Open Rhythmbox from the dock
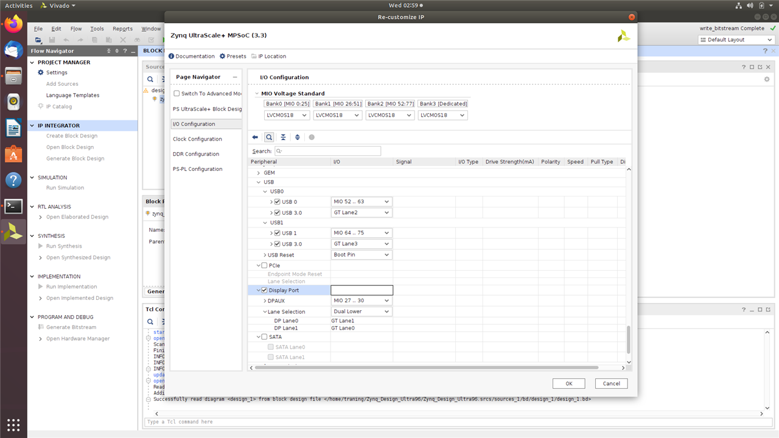 point(13,102)
